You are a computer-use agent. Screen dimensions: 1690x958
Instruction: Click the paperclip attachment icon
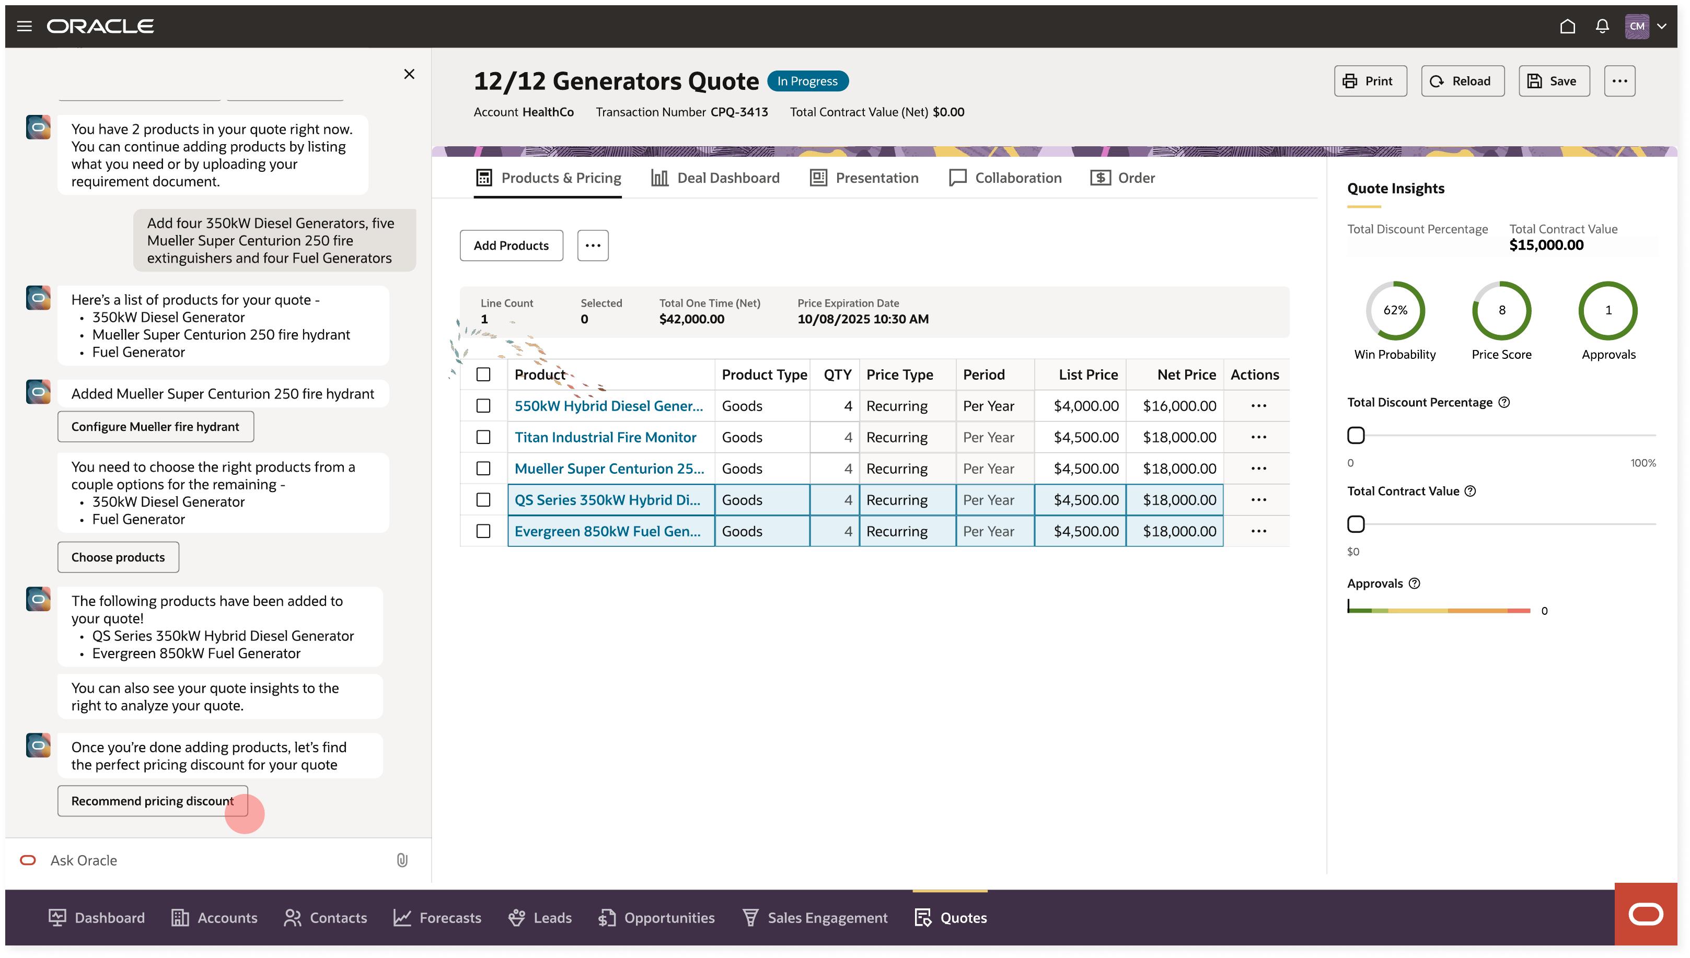point(402,860)
